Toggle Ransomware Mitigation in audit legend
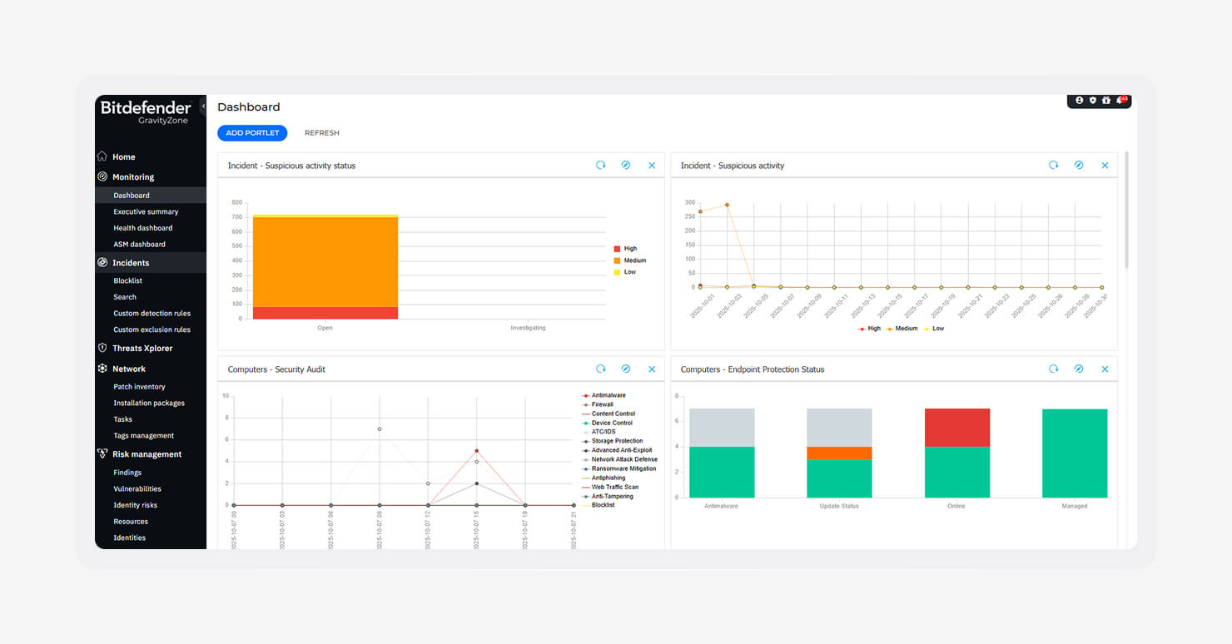 pos(618,468)
